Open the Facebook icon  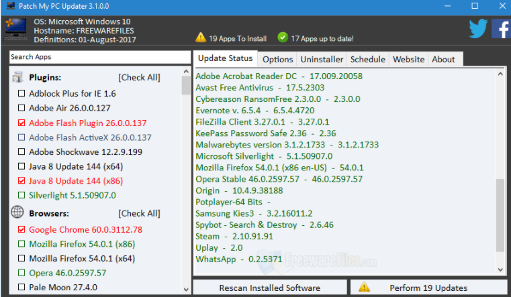pyautogui.click(x=501, y=29)
